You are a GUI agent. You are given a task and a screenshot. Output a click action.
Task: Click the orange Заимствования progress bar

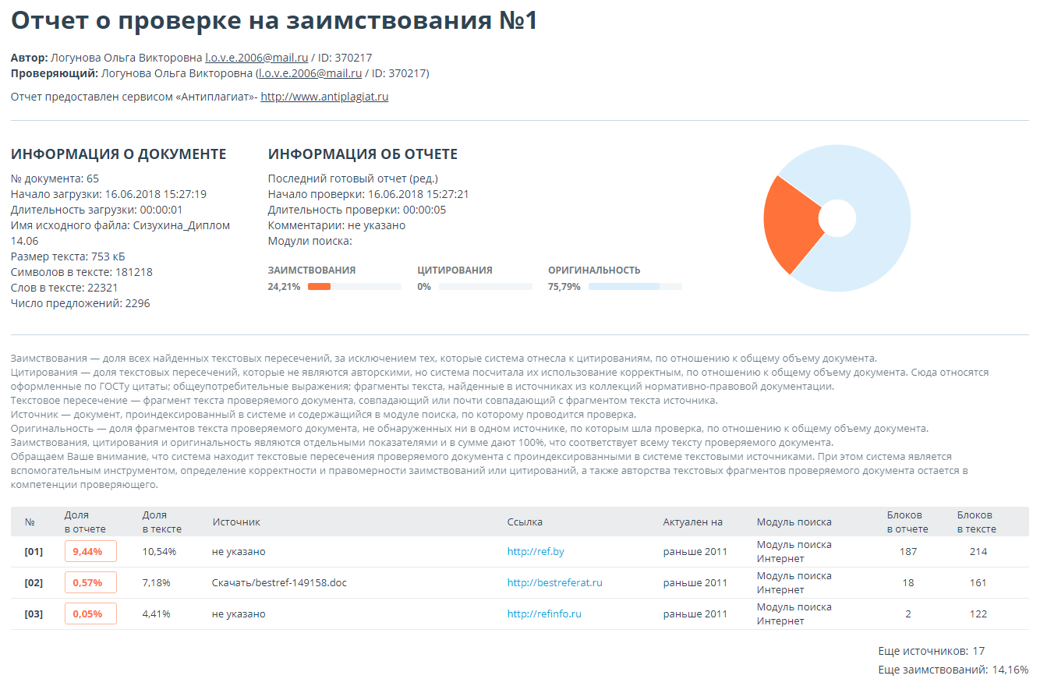[x=319, y=287]
